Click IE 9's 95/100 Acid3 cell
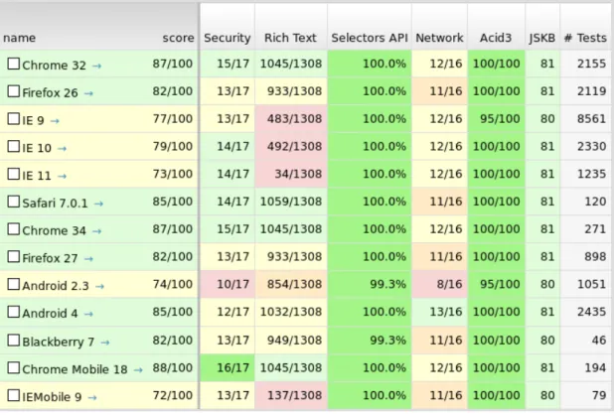 tap(496, 118)
